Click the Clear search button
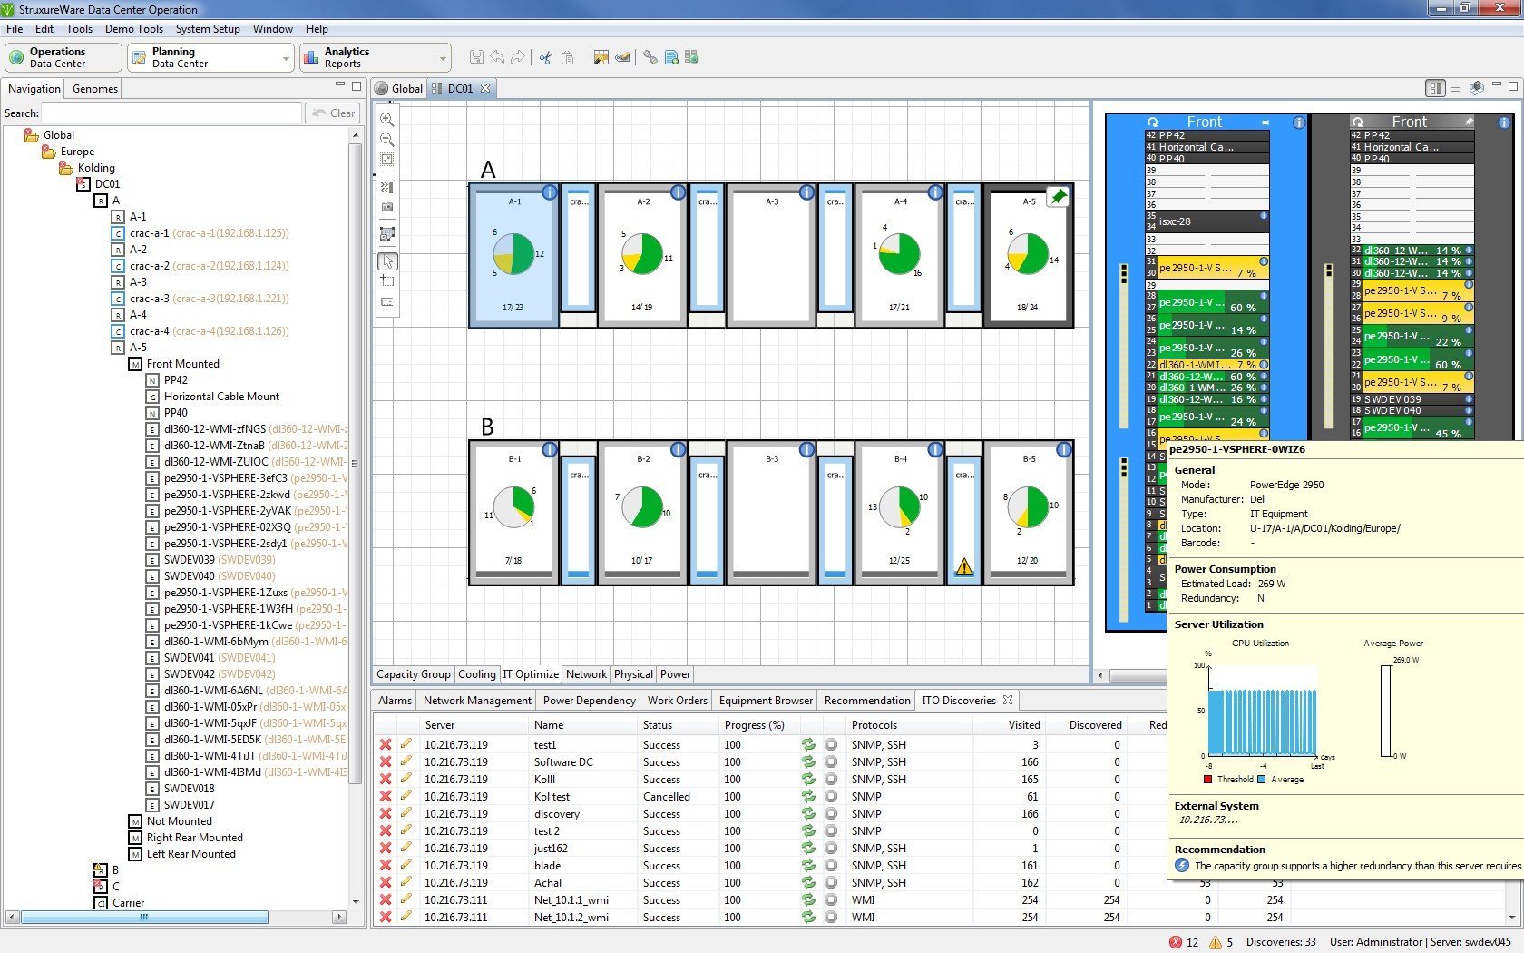The height and width of the screenshot is (953, 1524). click(x=333, y=113)
